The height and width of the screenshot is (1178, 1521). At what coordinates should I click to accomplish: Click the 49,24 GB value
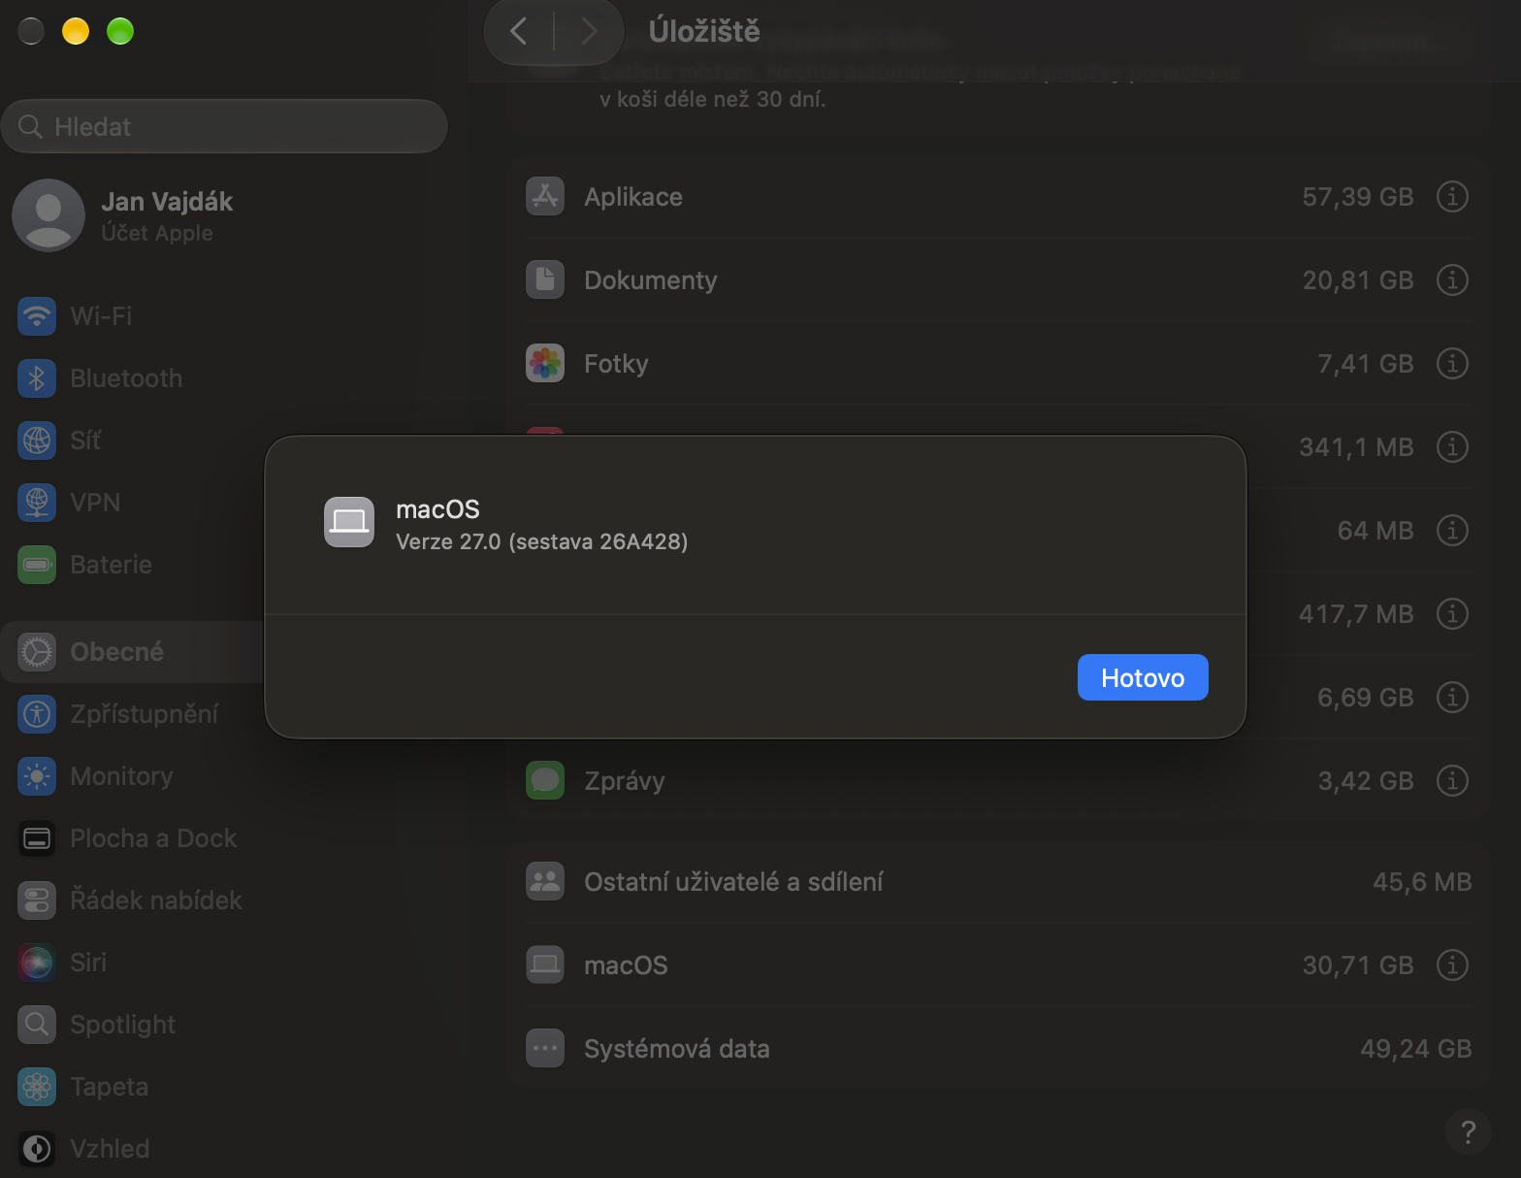(x=1416, y=1049)
